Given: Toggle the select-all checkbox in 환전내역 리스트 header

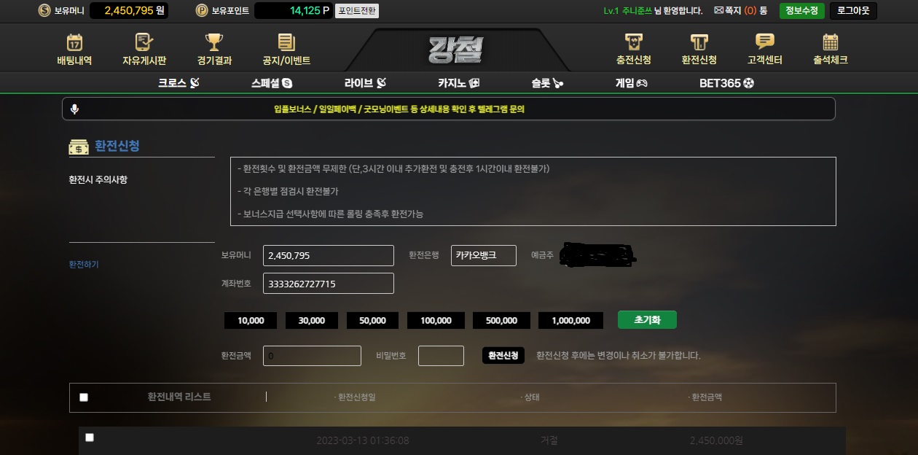Looking at the screenshot, I should tap(84, 397).
